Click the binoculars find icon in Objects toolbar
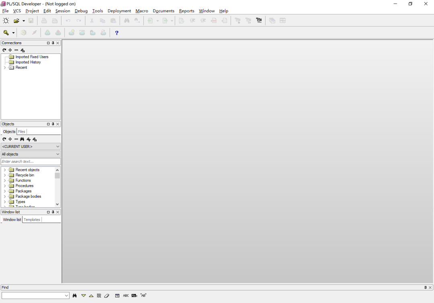This screenshot has height=303, width=434. pos(22,139)
